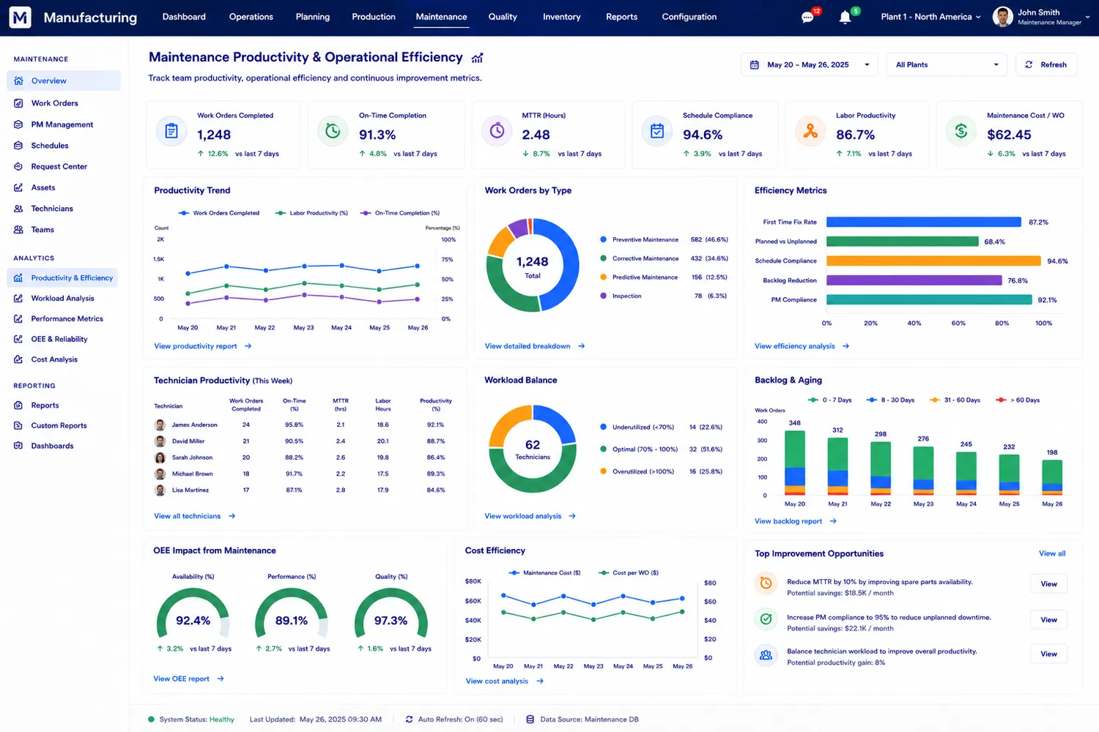Click the Labor Productivity worker icon
The height and width of the screenshot is (732, 1099).
810,132
